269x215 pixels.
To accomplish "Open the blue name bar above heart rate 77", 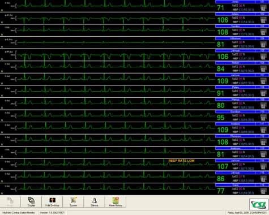I will tap(242, 185).
